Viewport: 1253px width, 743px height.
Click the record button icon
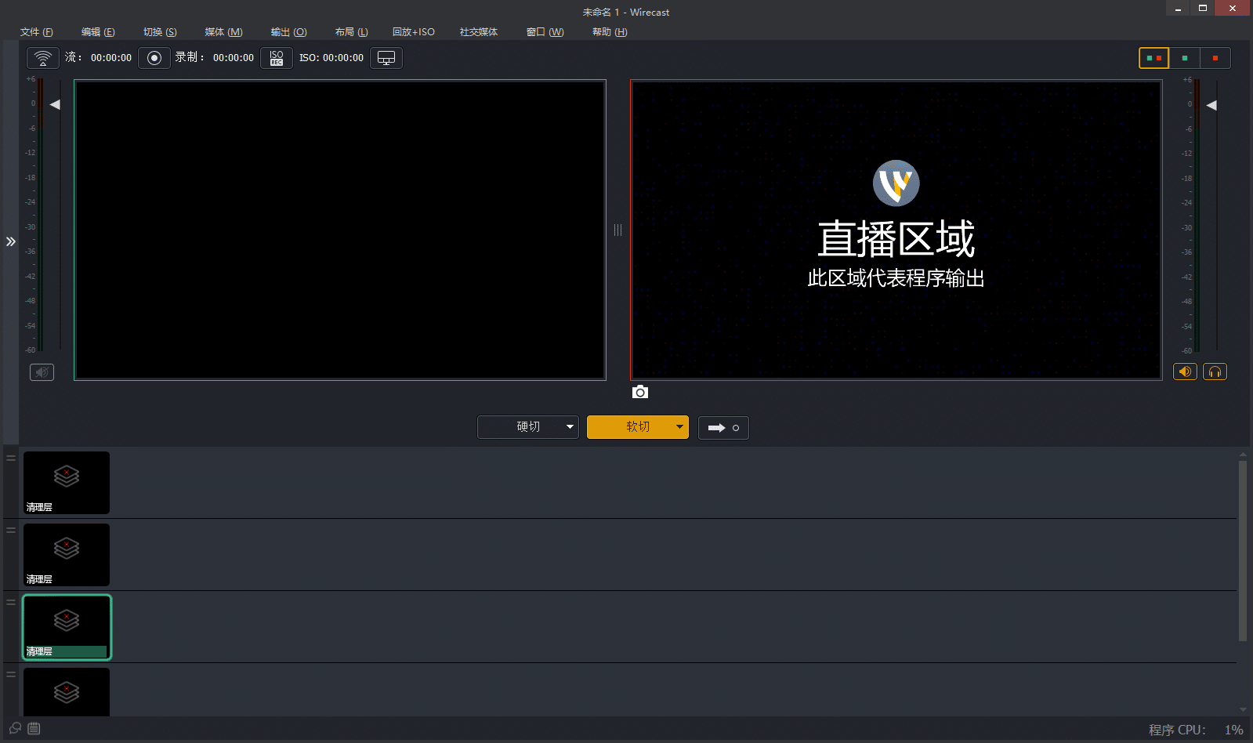tap(154, 58)
